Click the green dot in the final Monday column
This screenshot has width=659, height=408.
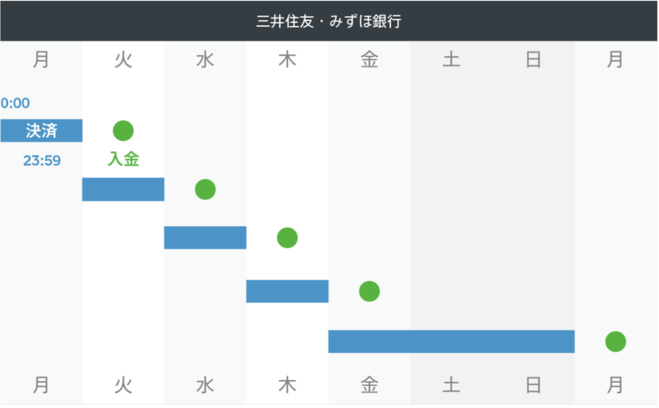tap(615, 341)
